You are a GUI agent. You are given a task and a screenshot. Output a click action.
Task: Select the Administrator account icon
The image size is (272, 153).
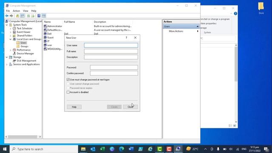point(45,26)
